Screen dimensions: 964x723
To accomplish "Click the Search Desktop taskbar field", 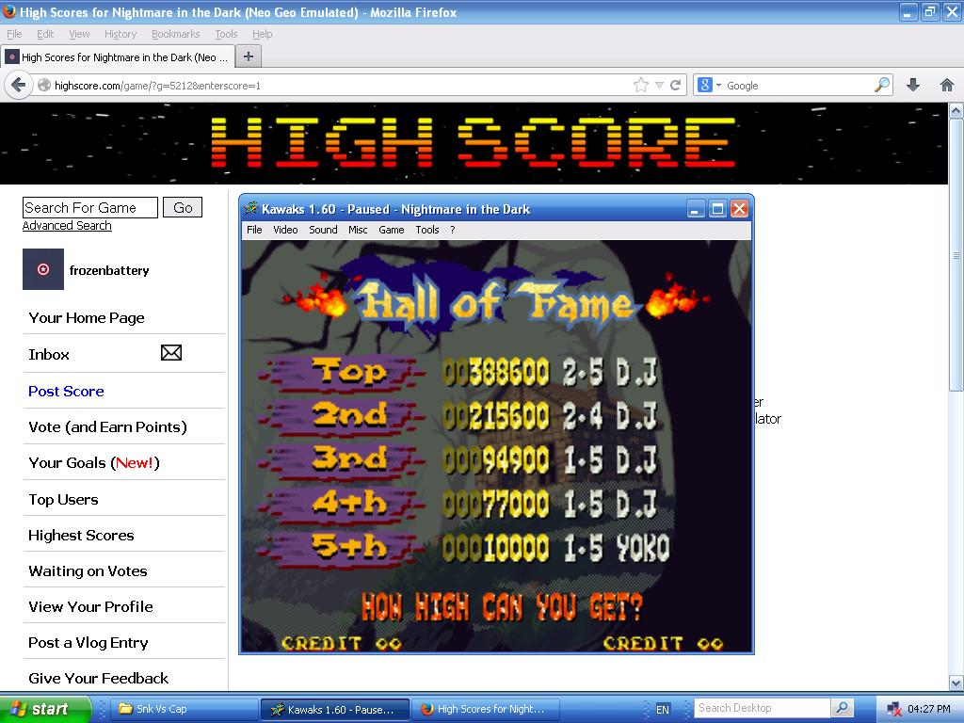I will click(763, 708).
